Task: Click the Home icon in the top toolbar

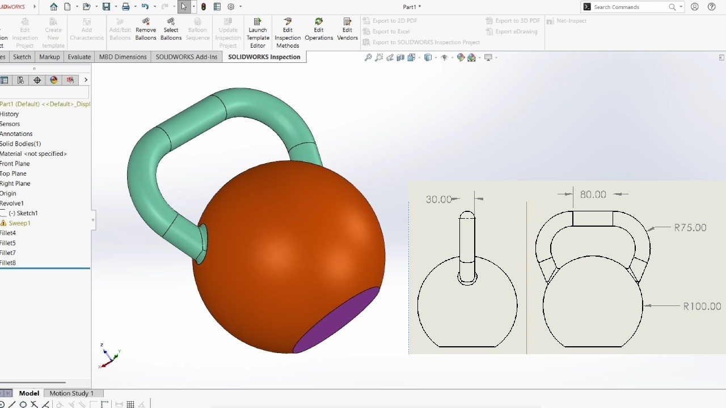Action: click(x=53, y=7)
